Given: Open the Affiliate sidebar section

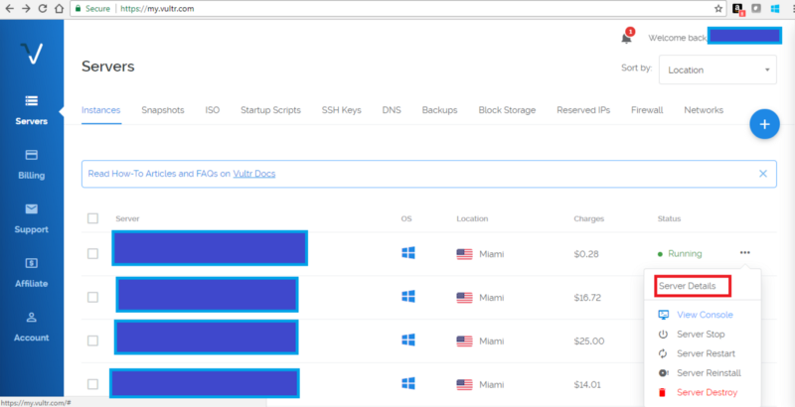Looking at the screenshot, I should [32, 273].
